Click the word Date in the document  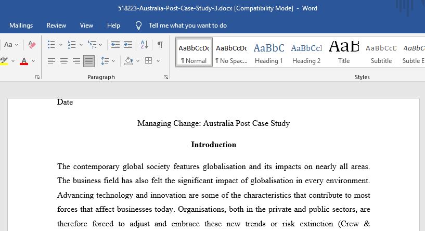click(65, 102)
